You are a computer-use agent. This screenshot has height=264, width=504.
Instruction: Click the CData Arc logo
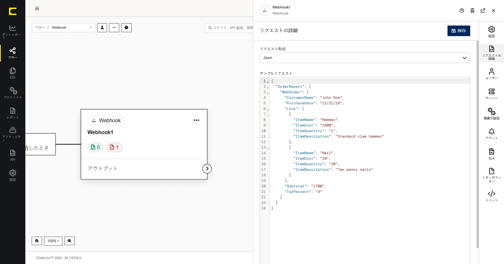tap(13, 11)
